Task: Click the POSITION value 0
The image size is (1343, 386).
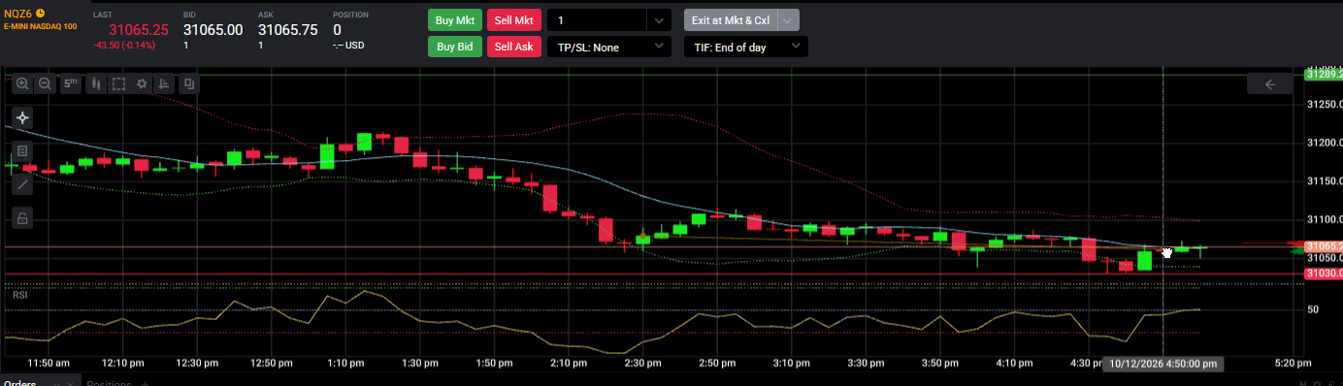Action: (337, 30)
